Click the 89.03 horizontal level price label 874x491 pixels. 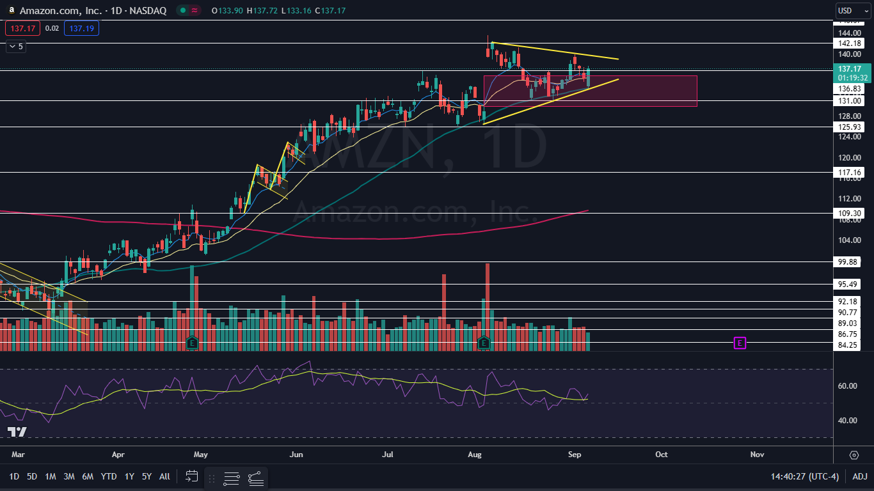[x=848, y=323]
